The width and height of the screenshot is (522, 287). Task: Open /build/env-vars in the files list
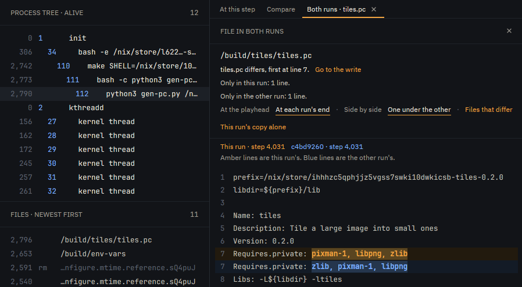point(105,254)
